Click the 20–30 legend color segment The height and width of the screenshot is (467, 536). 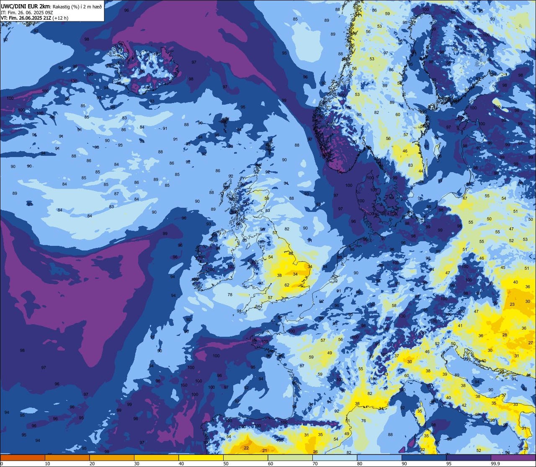tap(112, 458)
